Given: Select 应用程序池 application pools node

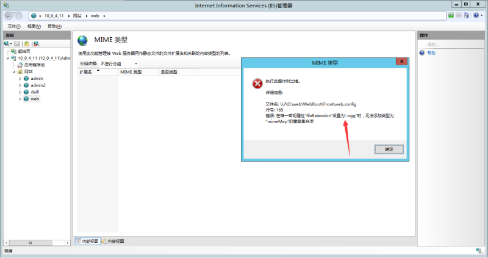Looking at the screenshot, I should pyautogui.click(x=34, y=65).
